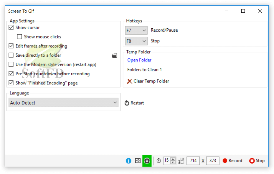This screenshot has width=274, height=174.
Task: Click the Record/Pause hotkey label
Action: 164,30
